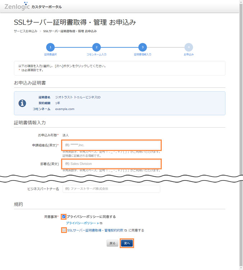Focus the 部署名(英文) input field
Screen dimensions: 243x270
click(111, 164)
